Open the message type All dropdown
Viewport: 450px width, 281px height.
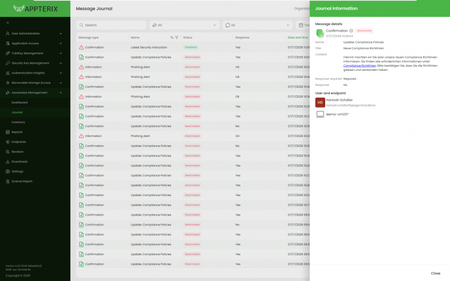click(184, 25)
